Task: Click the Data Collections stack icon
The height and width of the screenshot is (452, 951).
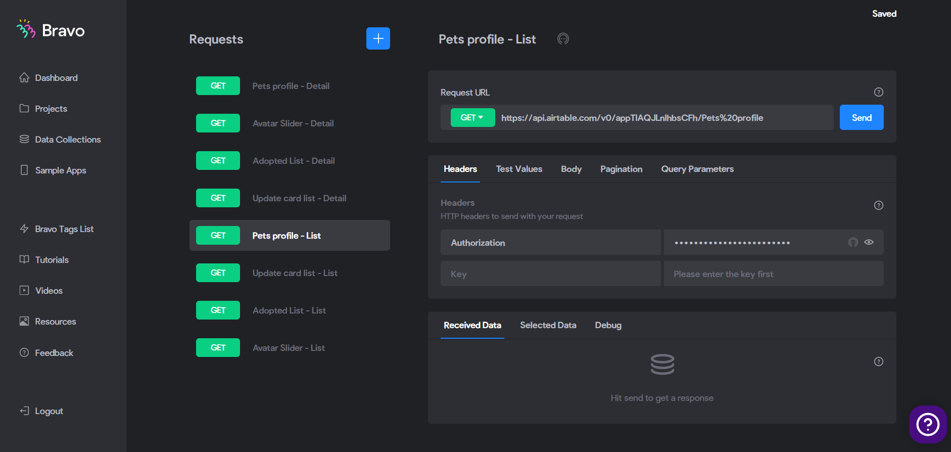Action: click(24, 139)
